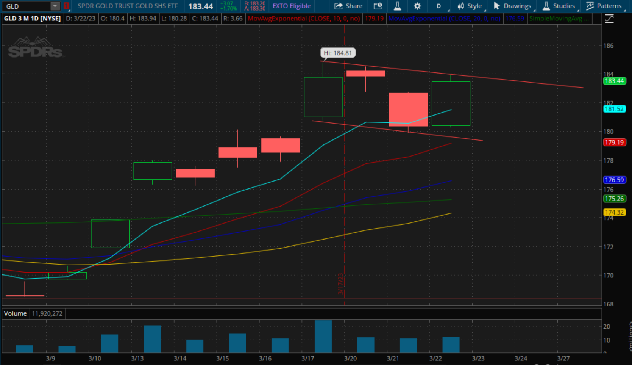Click the green 183.44 last price bubble
632x365 pixels.
(614, 81)
